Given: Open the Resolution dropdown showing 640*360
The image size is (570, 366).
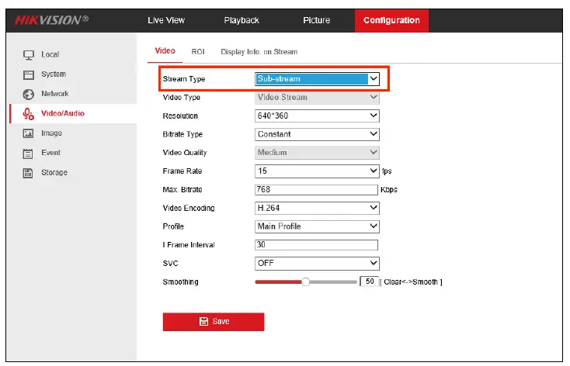Looking at the screenshot, I should [317, 116].
